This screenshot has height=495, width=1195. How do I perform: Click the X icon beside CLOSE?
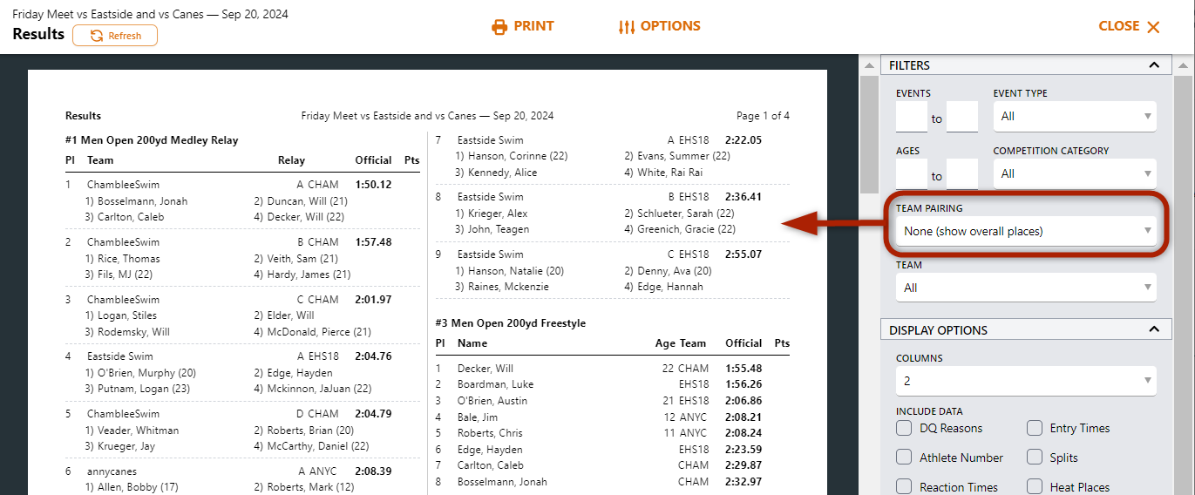pos(1153,27)
